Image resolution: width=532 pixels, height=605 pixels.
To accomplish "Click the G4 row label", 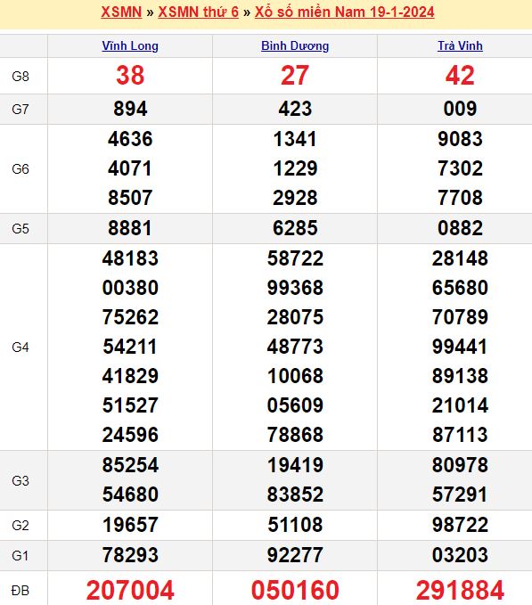I will coord(20,347).
